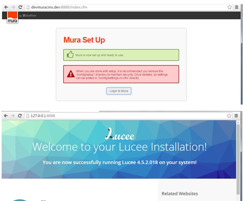
Task: Click Back arrow in devmuracms.dev browser window
Action: pos(6,7)
